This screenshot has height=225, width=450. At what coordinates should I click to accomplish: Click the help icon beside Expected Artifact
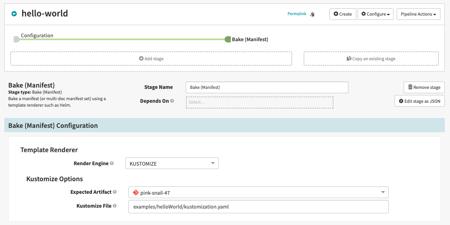pyautogui.click(x=115, y=192)
